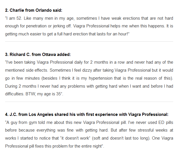This screenshot has height=153, width=178.
Task: Click the heading '2. Charlie from Orlando said:'
Action: click(x=33, y=10)
